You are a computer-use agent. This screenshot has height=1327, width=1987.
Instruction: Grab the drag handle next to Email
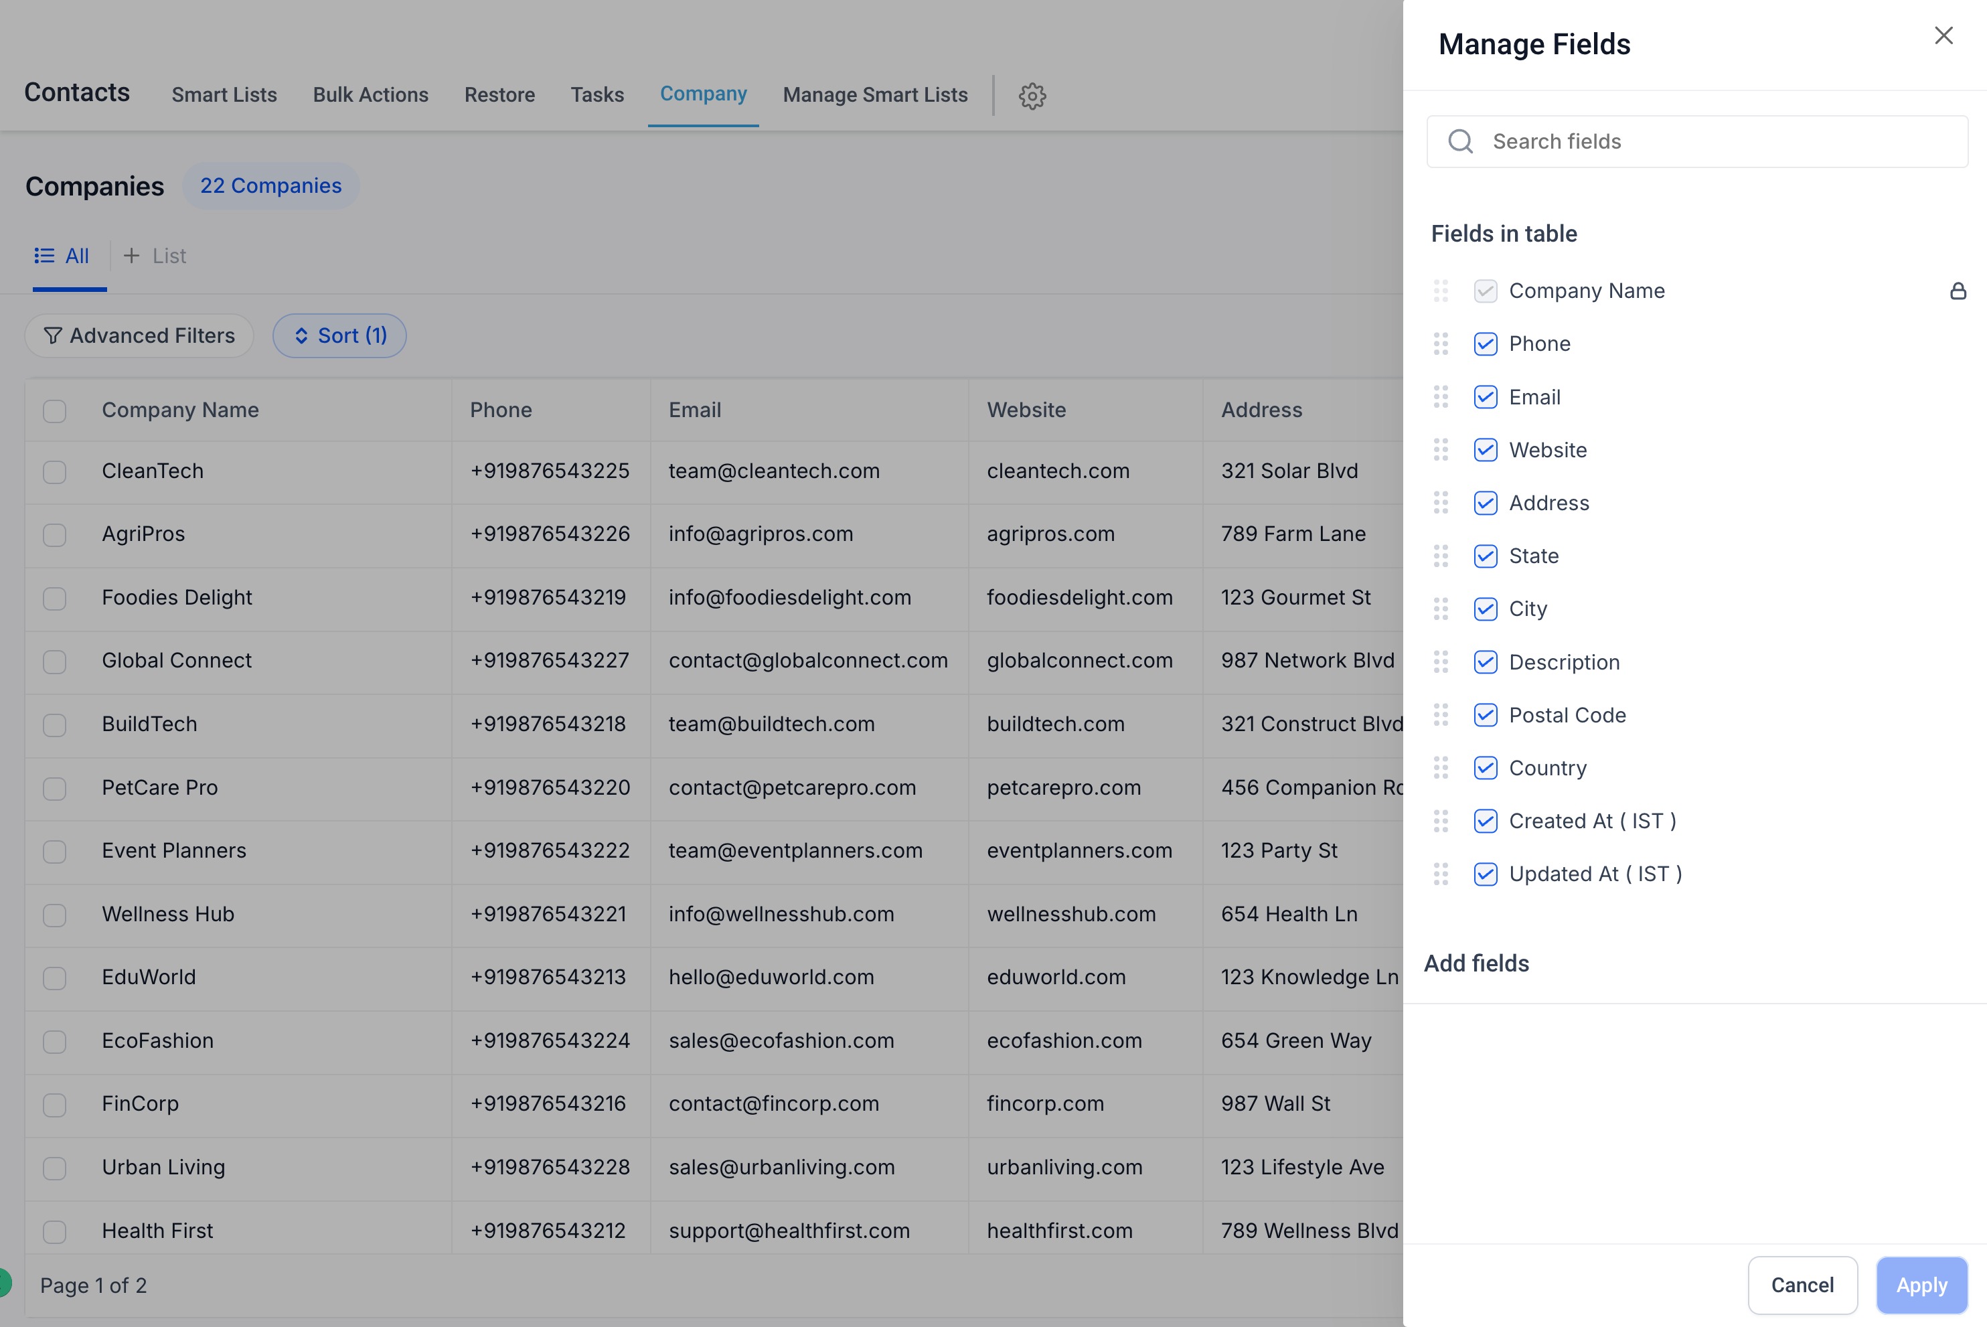point(1440,397)
